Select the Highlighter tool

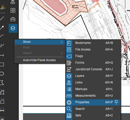(x=3, y=7)
